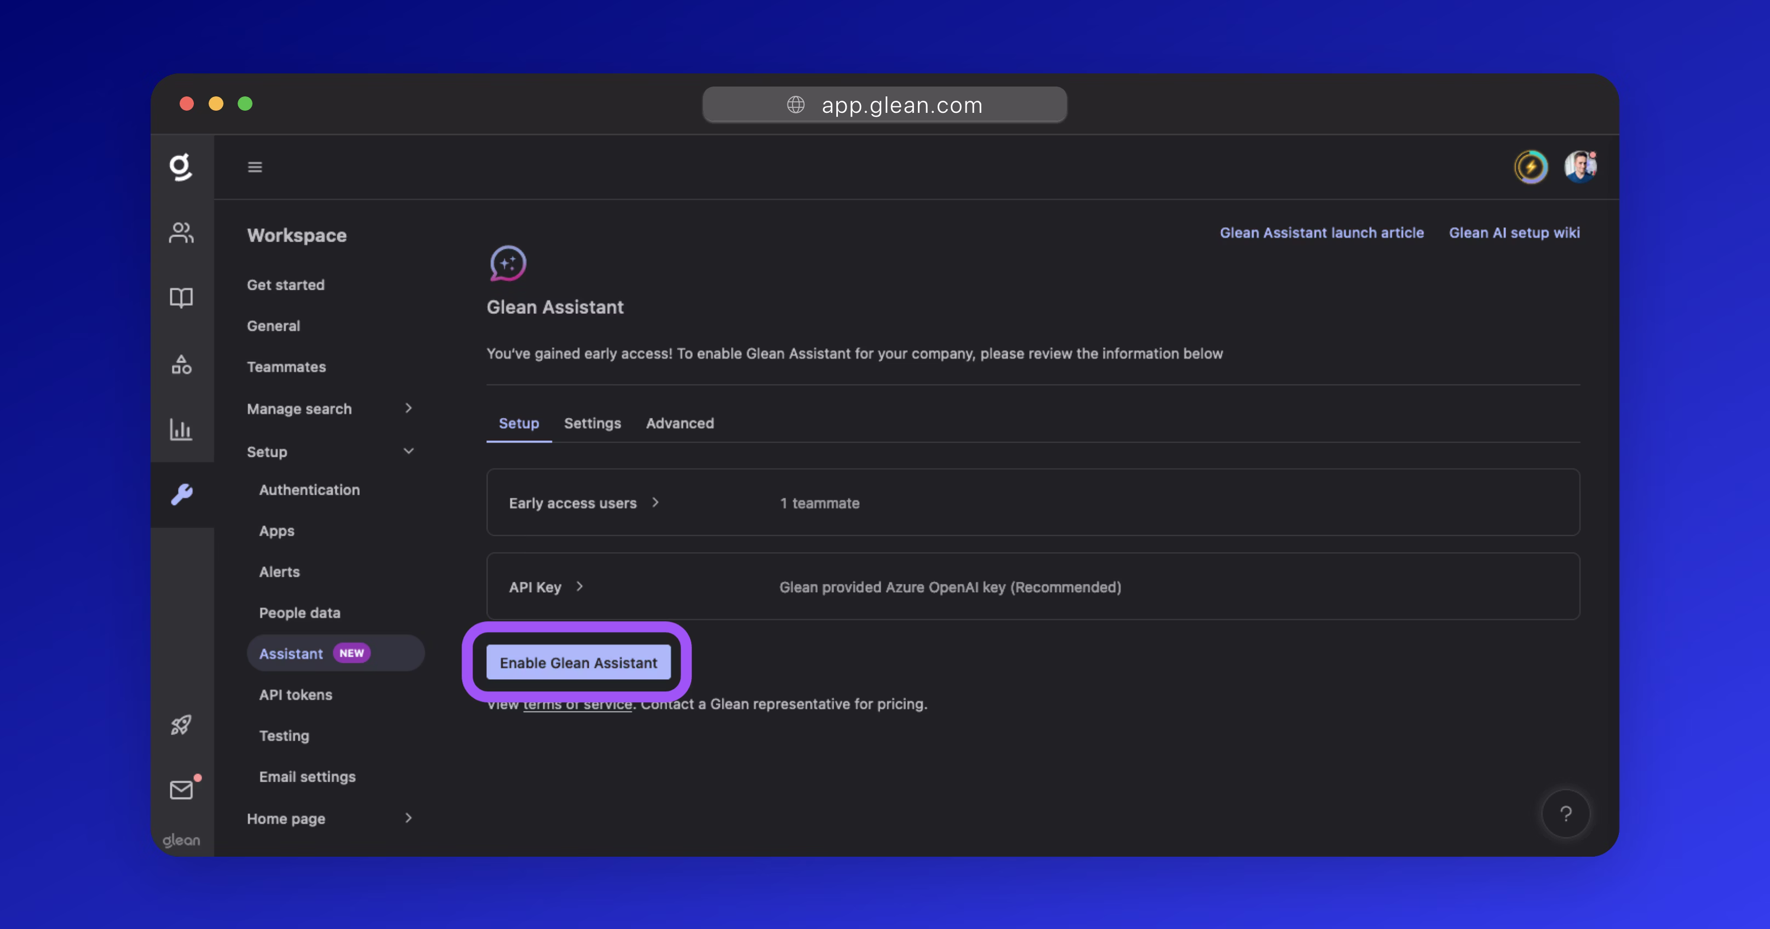The width and height of the screenshot is (1770, 929).
Task: Collapse the Setup section in the sidebar
Action: tap(409, 451)
